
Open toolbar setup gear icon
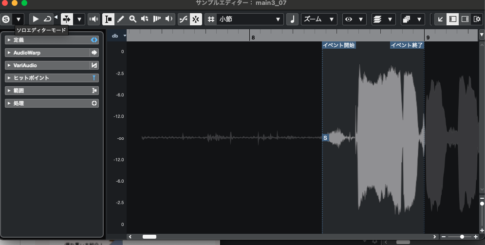click(477, 19)
